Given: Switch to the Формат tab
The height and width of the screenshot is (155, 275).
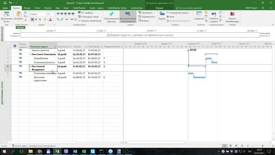Looking at the screenshot, I should coord(159,8).
